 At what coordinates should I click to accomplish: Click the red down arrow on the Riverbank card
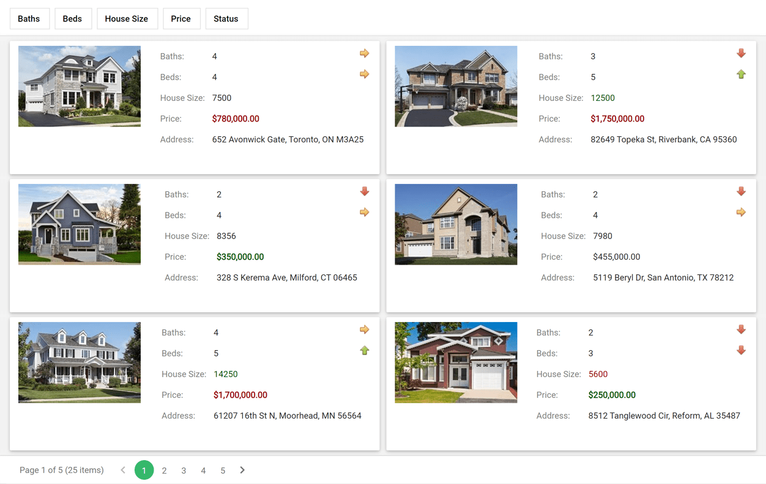click(x=741, y=54)
